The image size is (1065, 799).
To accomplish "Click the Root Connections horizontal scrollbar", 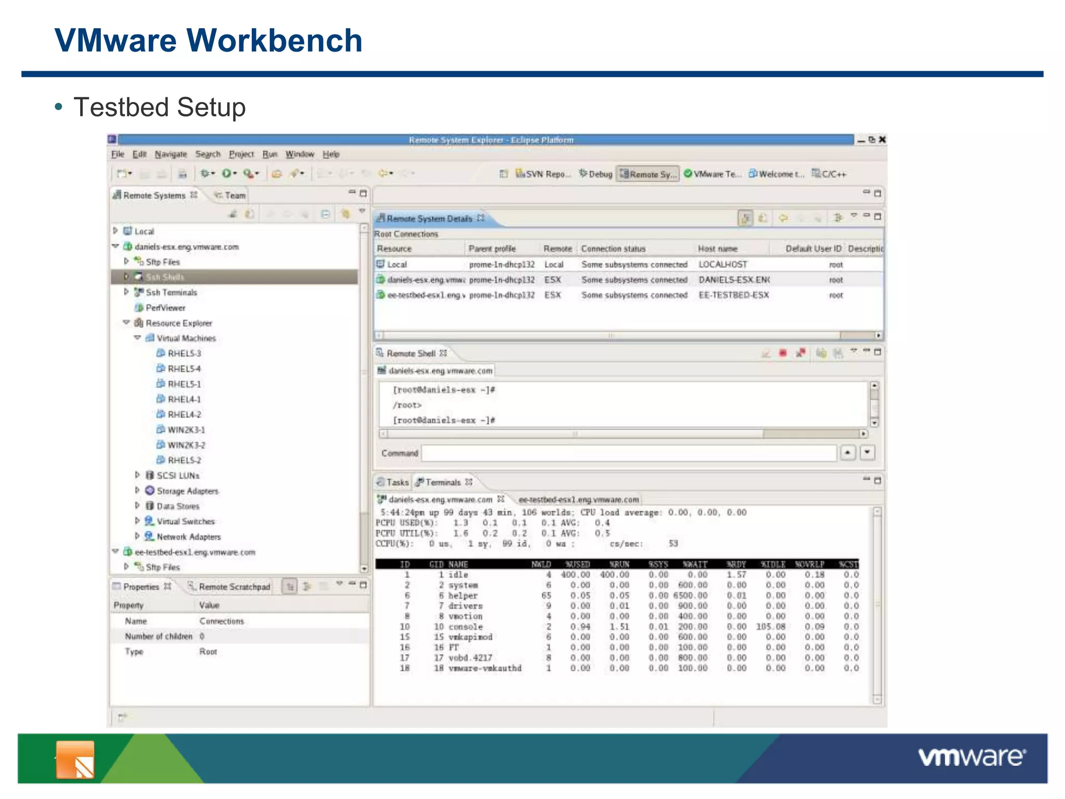I will [628, 336].
